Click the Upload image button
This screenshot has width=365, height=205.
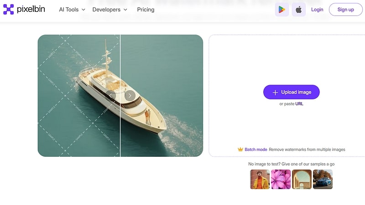292,92
